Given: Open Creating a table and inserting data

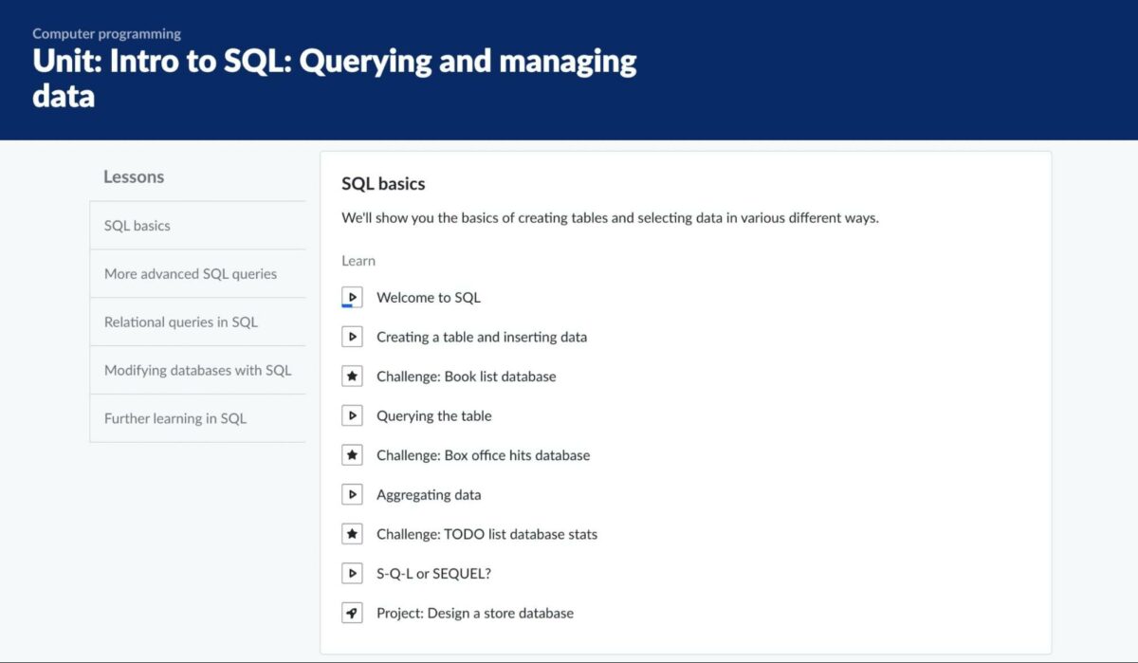Looking at the screenshot, I should click(x=483, y=337).
